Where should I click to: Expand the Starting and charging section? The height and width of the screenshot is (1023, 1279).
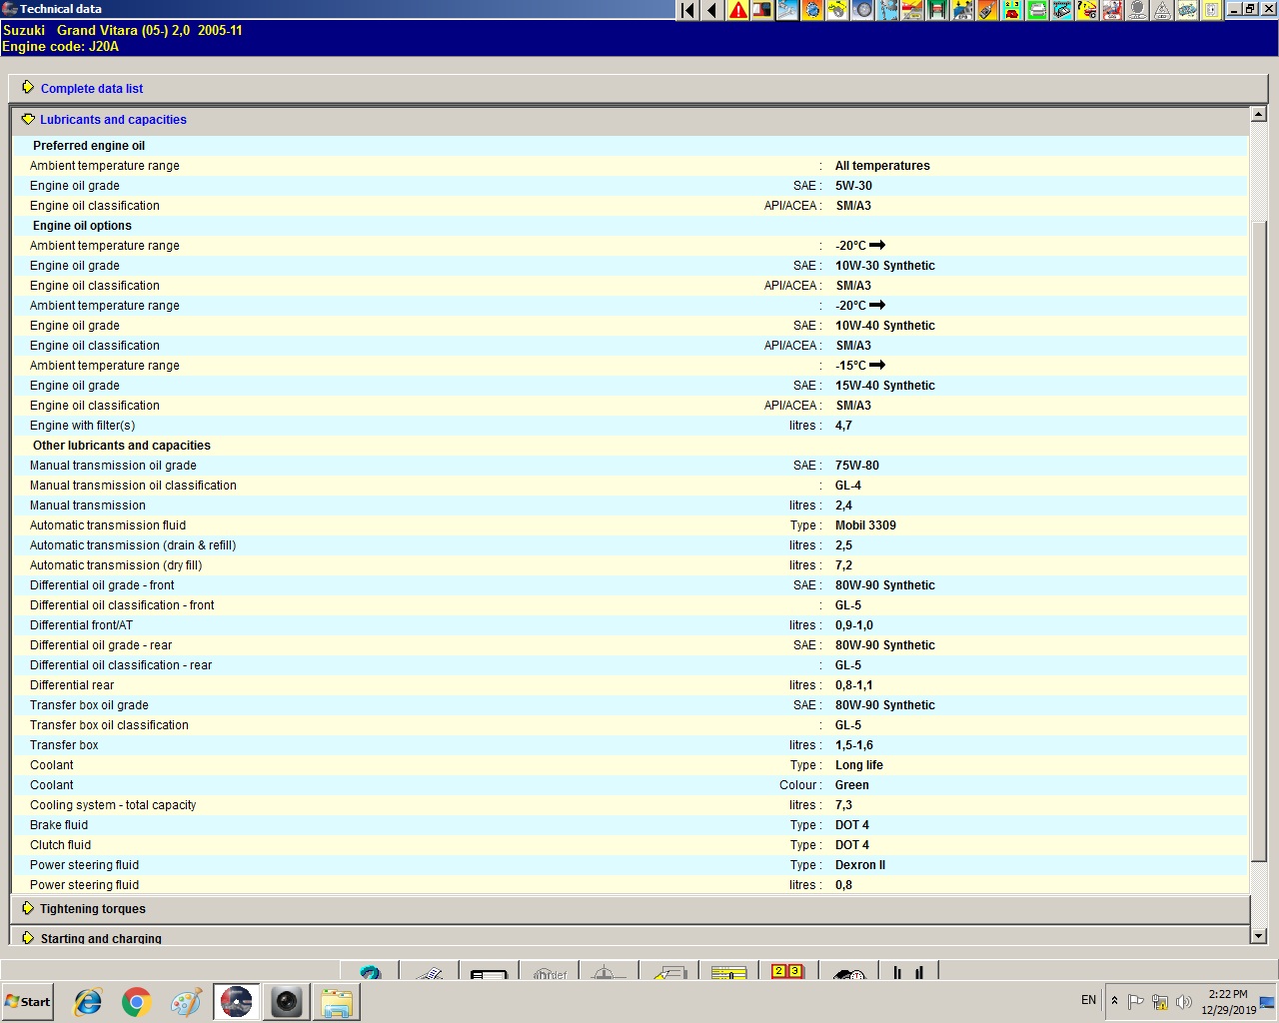[x=101, y=938]
